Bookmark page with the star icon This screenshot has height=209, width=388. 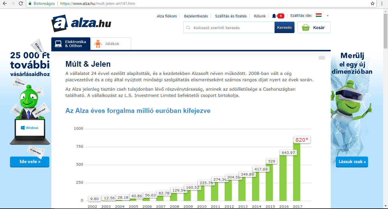[373, 4]
